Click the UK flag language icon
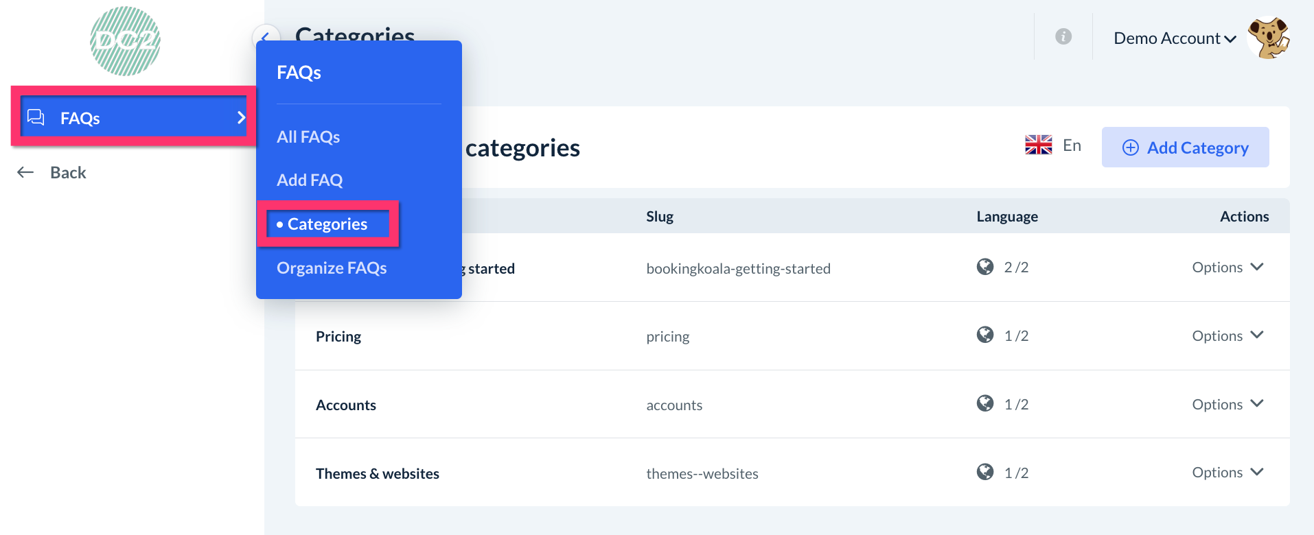 1038,145
